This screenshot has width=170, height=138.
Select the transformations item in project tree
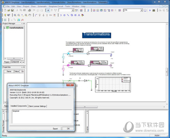[x=16, y=28]
